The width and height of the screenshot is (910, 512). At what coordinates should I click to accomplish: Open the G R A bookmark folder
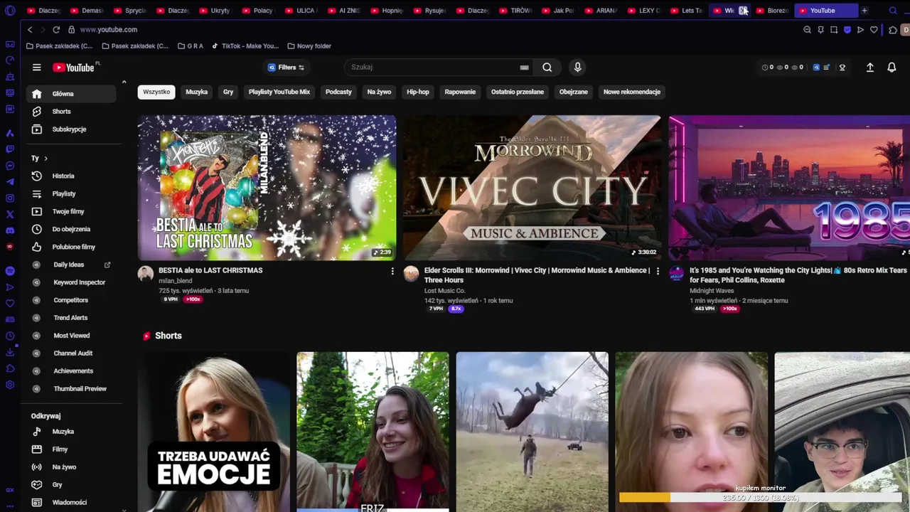190,46
